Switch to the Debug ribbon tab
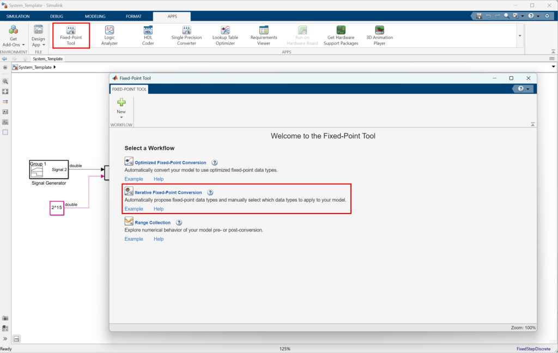The image size is (558, 353). [x=57, y=16]
